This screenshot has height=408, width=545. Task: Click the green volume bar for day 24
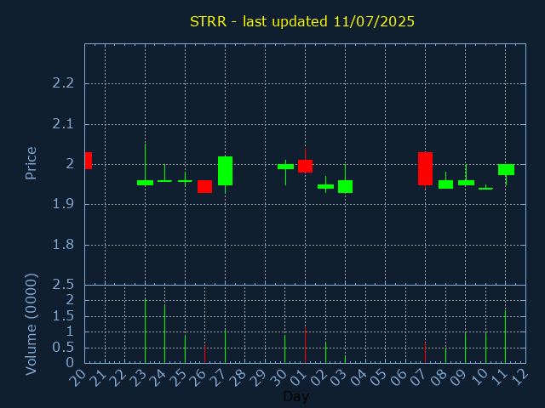[x=164, y=334]
